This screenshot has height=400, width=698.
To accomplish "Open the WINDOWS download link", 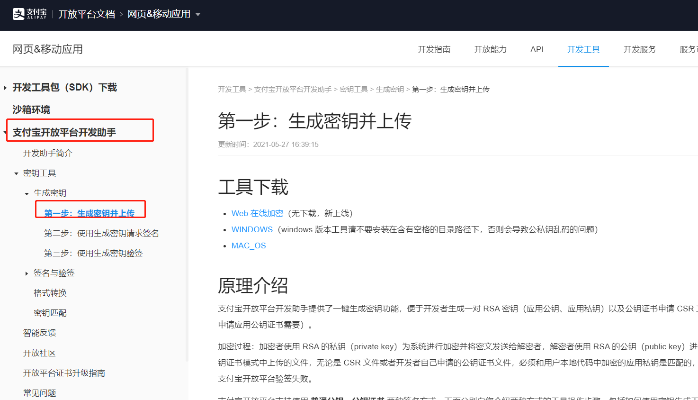I will tap(252, 229).
